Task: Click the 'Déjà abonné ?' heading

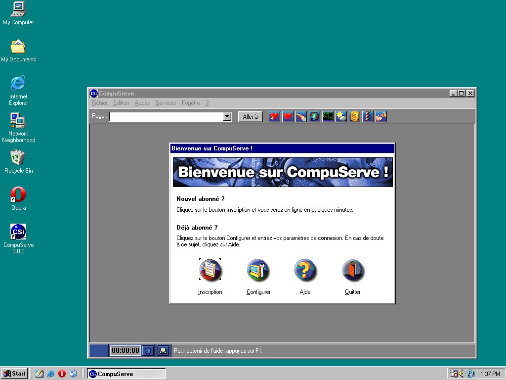Action: [x=197, y=228]
